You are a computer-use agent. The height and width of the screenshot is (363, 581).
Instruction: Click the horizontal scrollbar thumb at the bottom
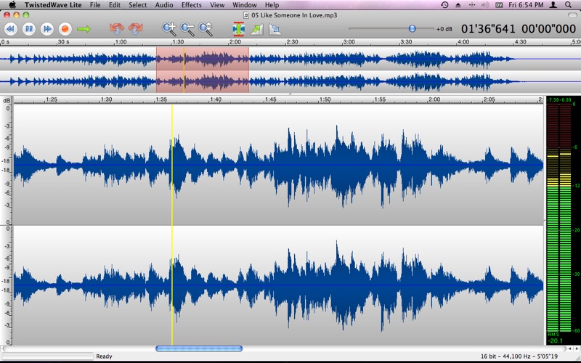[199, 348]
